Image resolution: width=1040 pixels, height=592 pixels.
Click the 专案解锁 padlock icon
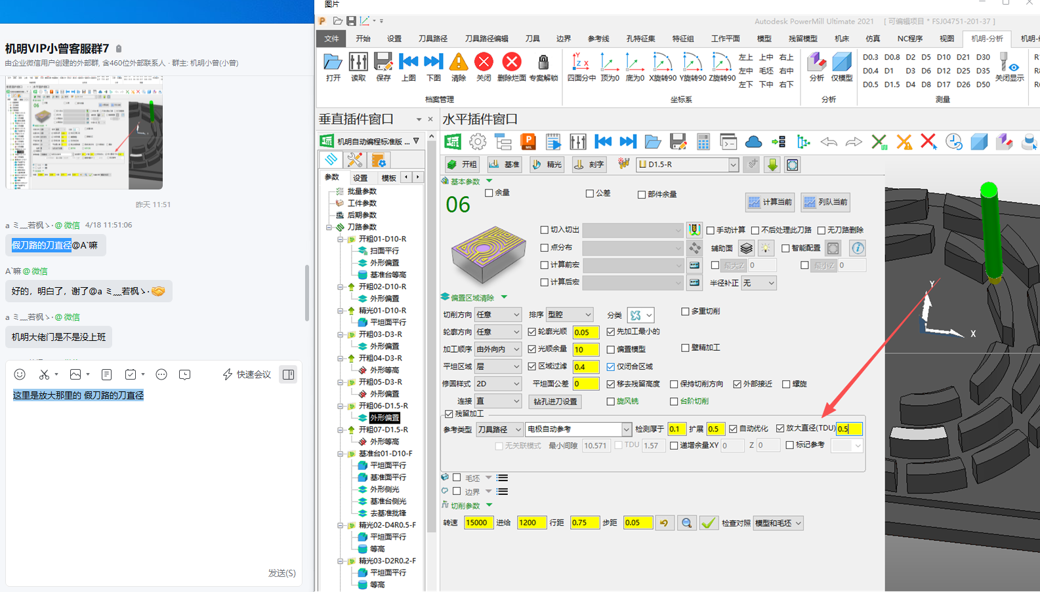[x=543, y=63]
